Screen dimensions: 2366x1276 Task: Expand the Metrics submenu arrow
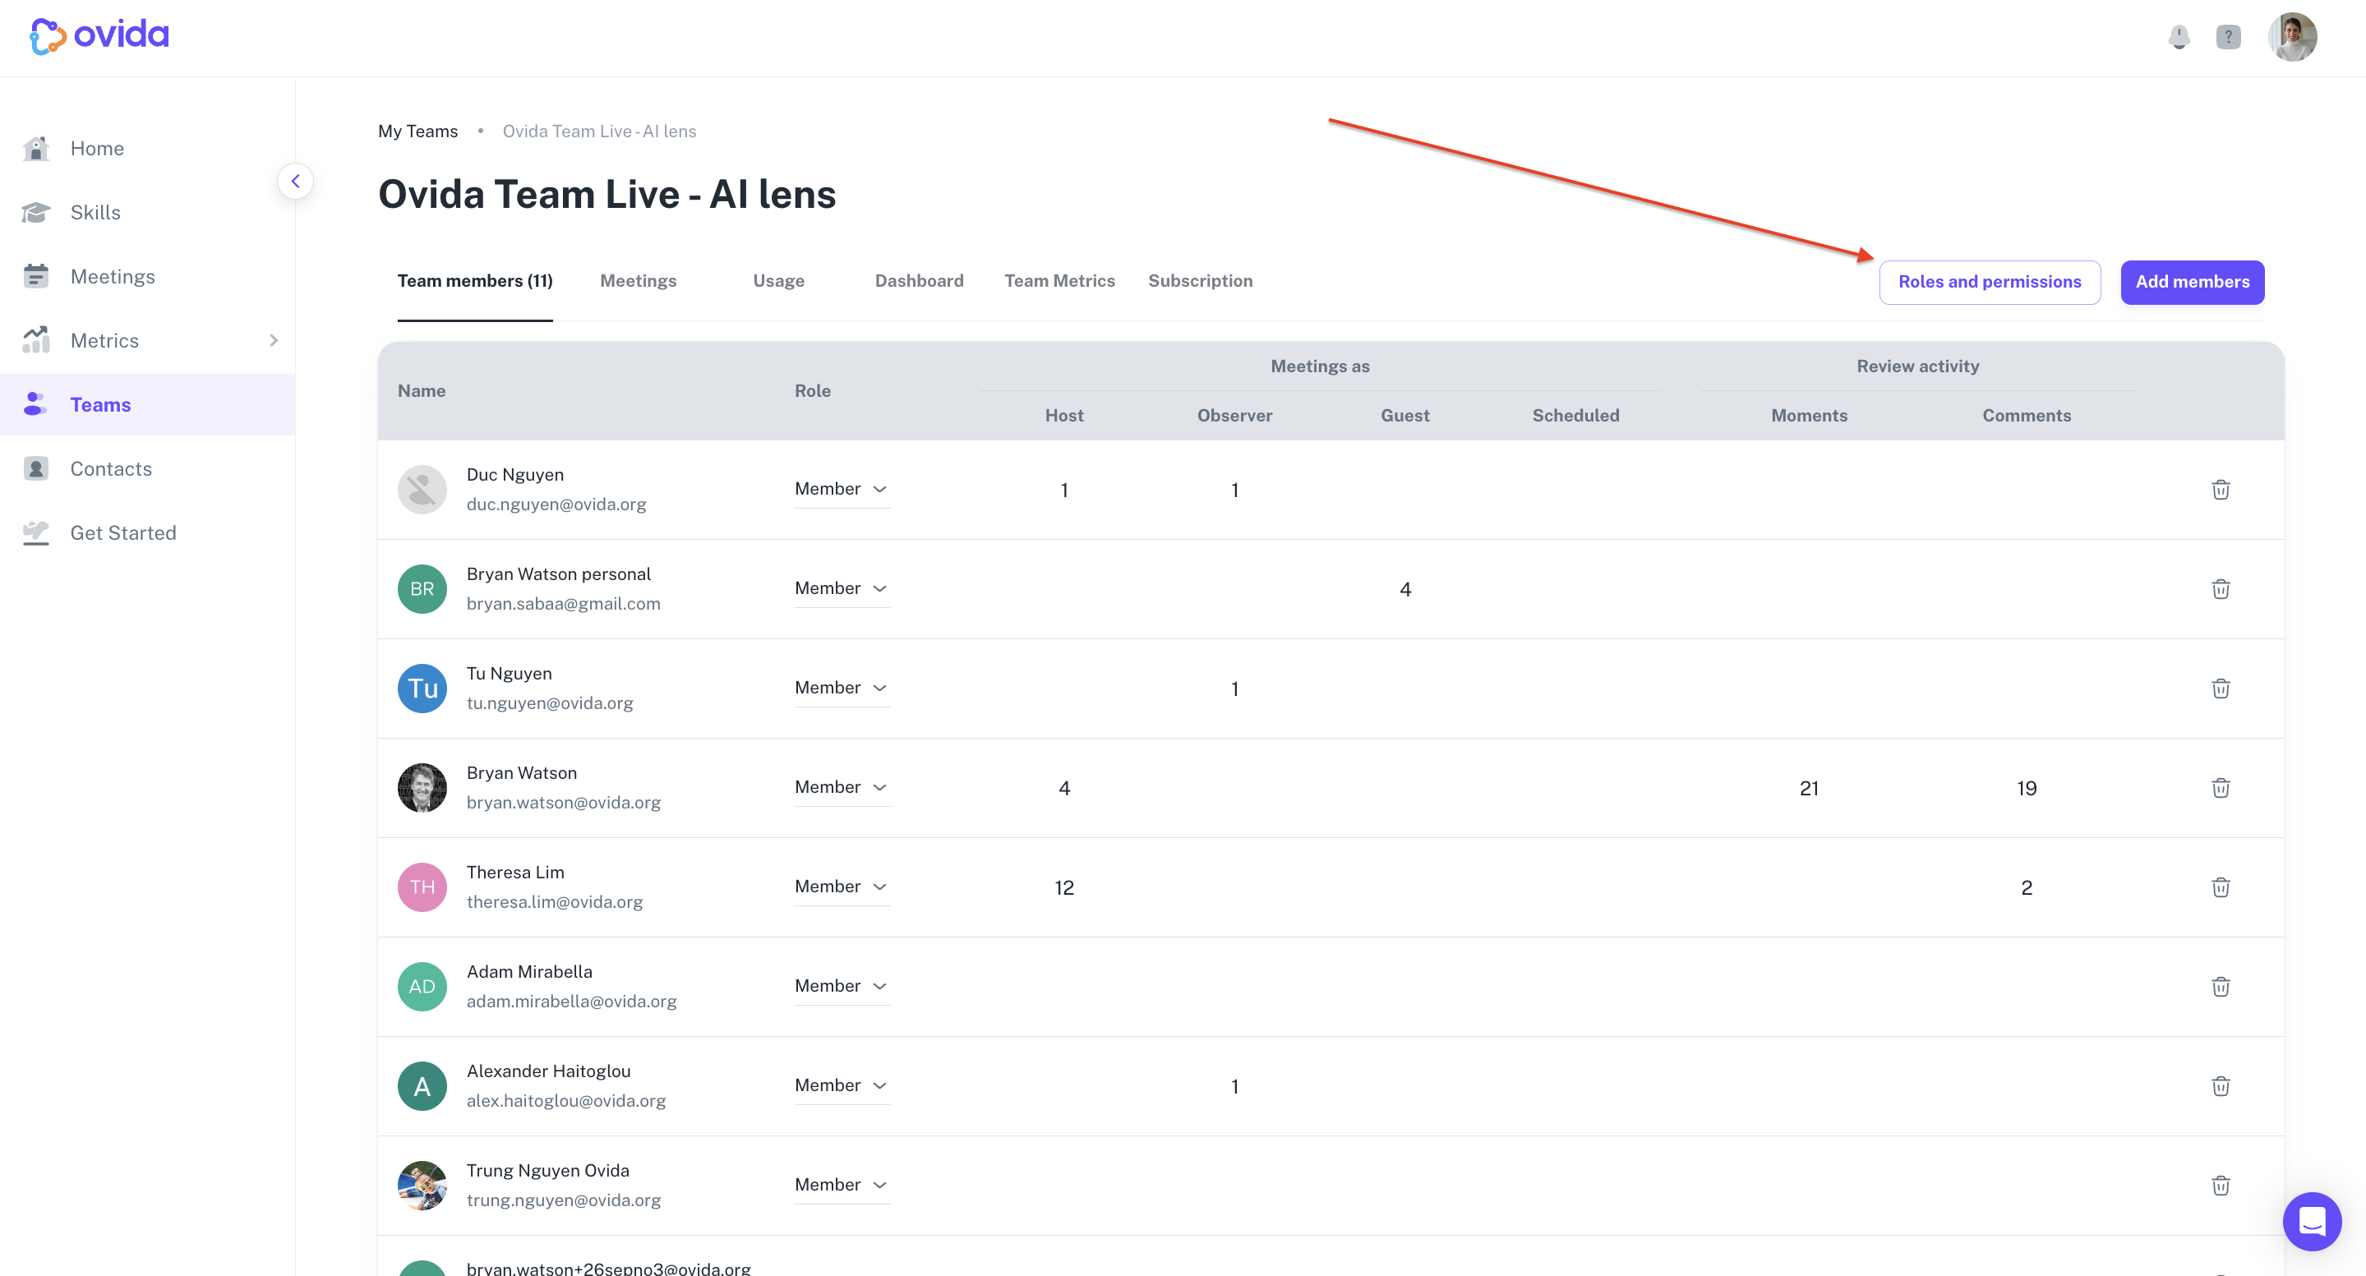(273, 341)
